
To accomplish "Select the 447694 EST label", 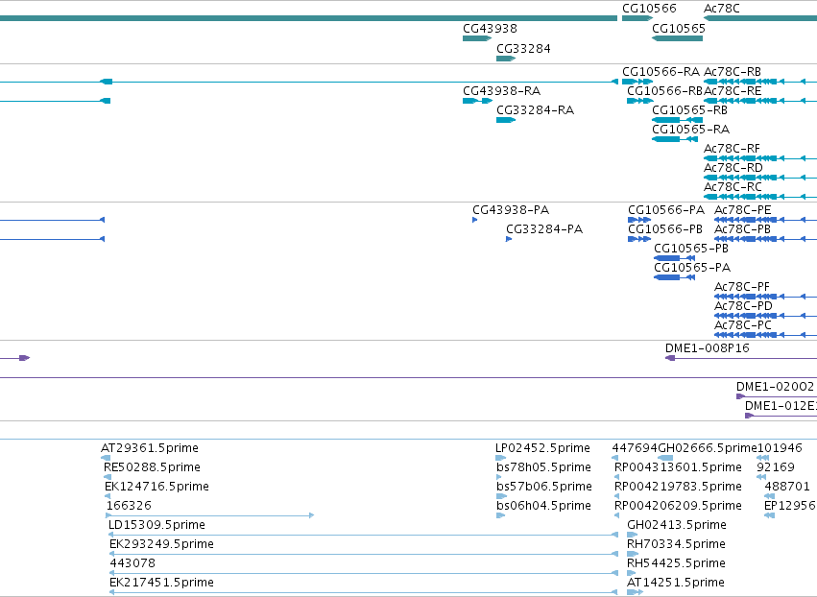I will (635, 448).
